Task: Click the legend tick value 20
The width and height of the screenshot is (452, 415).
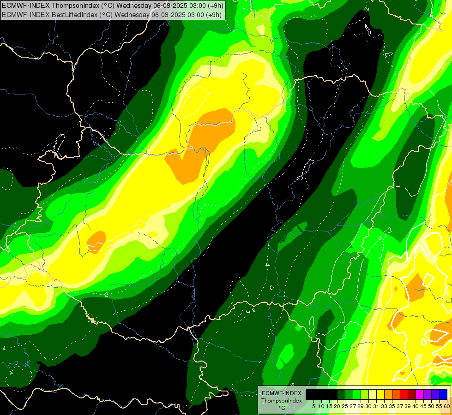Action: 337,406
